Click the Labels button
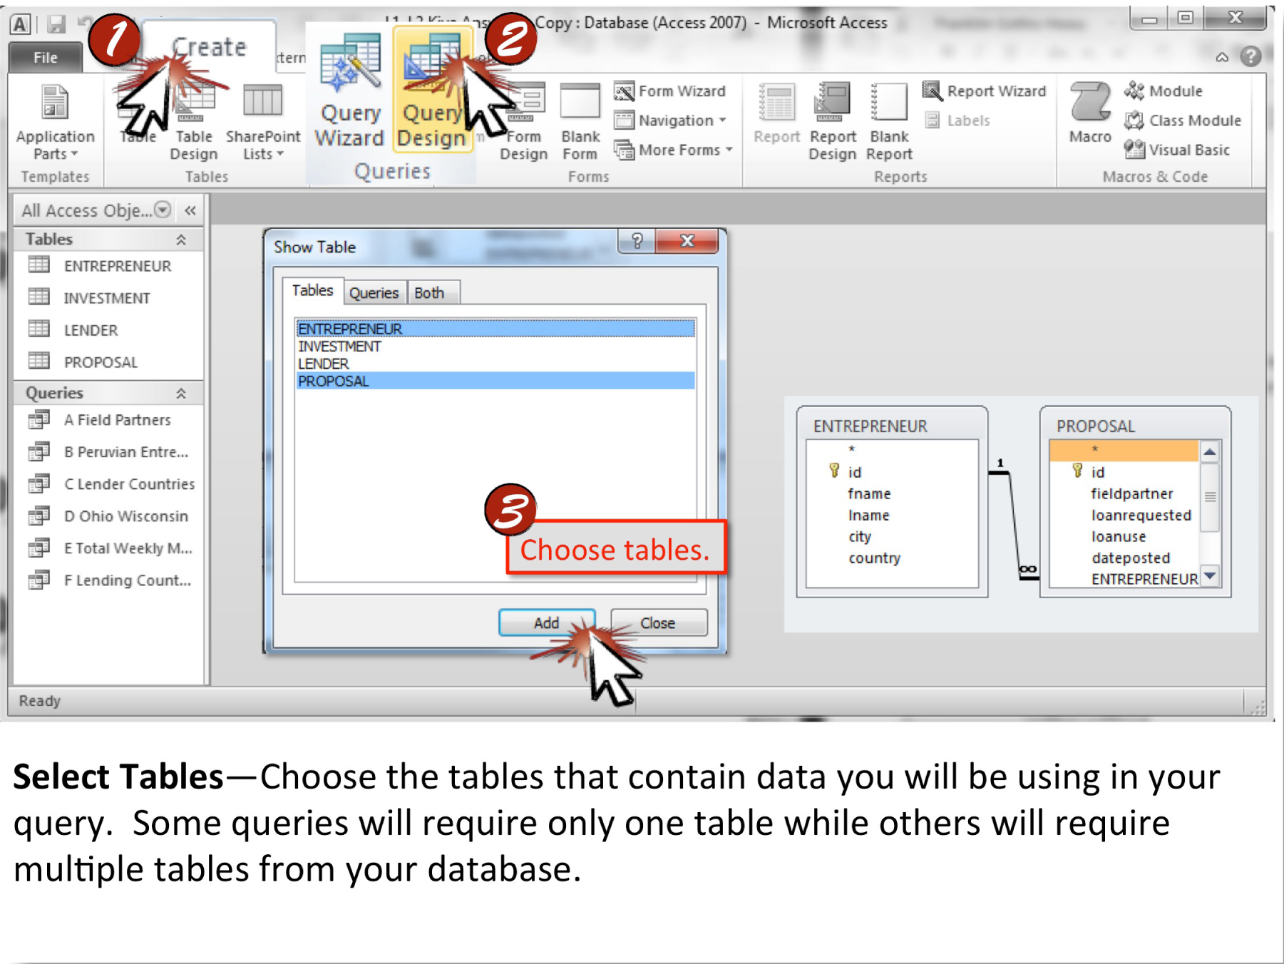The width and height of the screenshot is (1284, 964). pos(957,120)
